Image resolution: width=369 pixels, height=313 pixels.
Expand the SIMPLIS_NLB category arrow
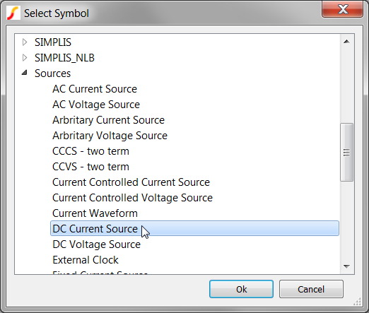point(25,58)
